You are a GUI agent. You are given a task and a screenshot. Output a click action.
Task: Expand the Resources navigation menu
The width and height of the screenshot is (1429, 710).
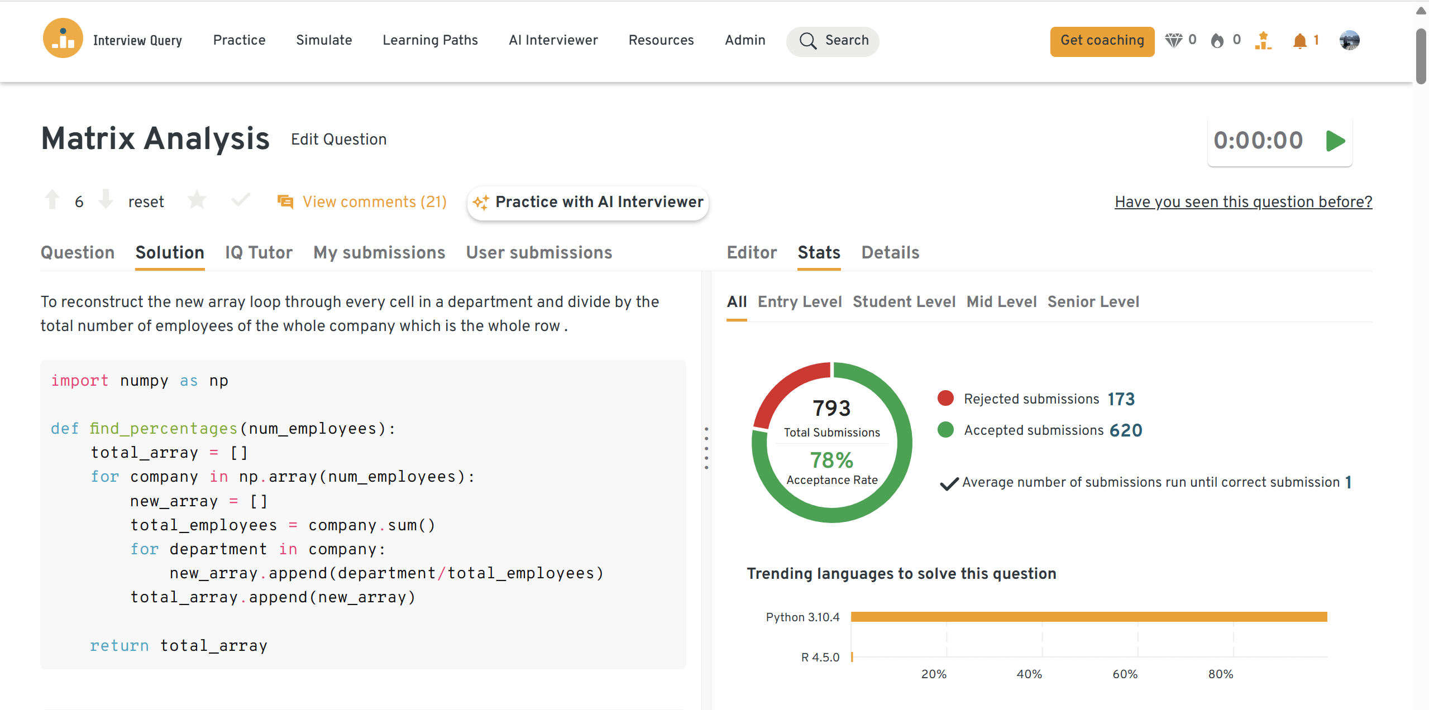click(661, 40)
